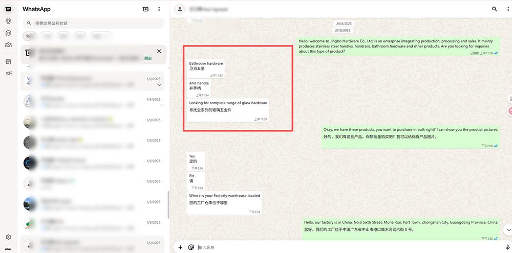Click the 26/8/2025 date chip
The image size is (512, 253).
click(344, 24)
